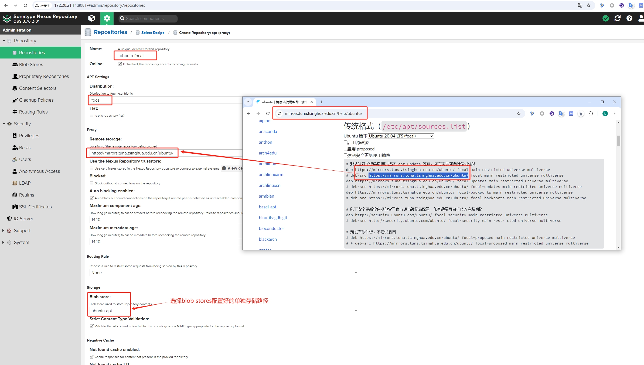Go back in the Tsinghua mirror window
The height and width of the screenshot is (365, 644).
point(248,113)
